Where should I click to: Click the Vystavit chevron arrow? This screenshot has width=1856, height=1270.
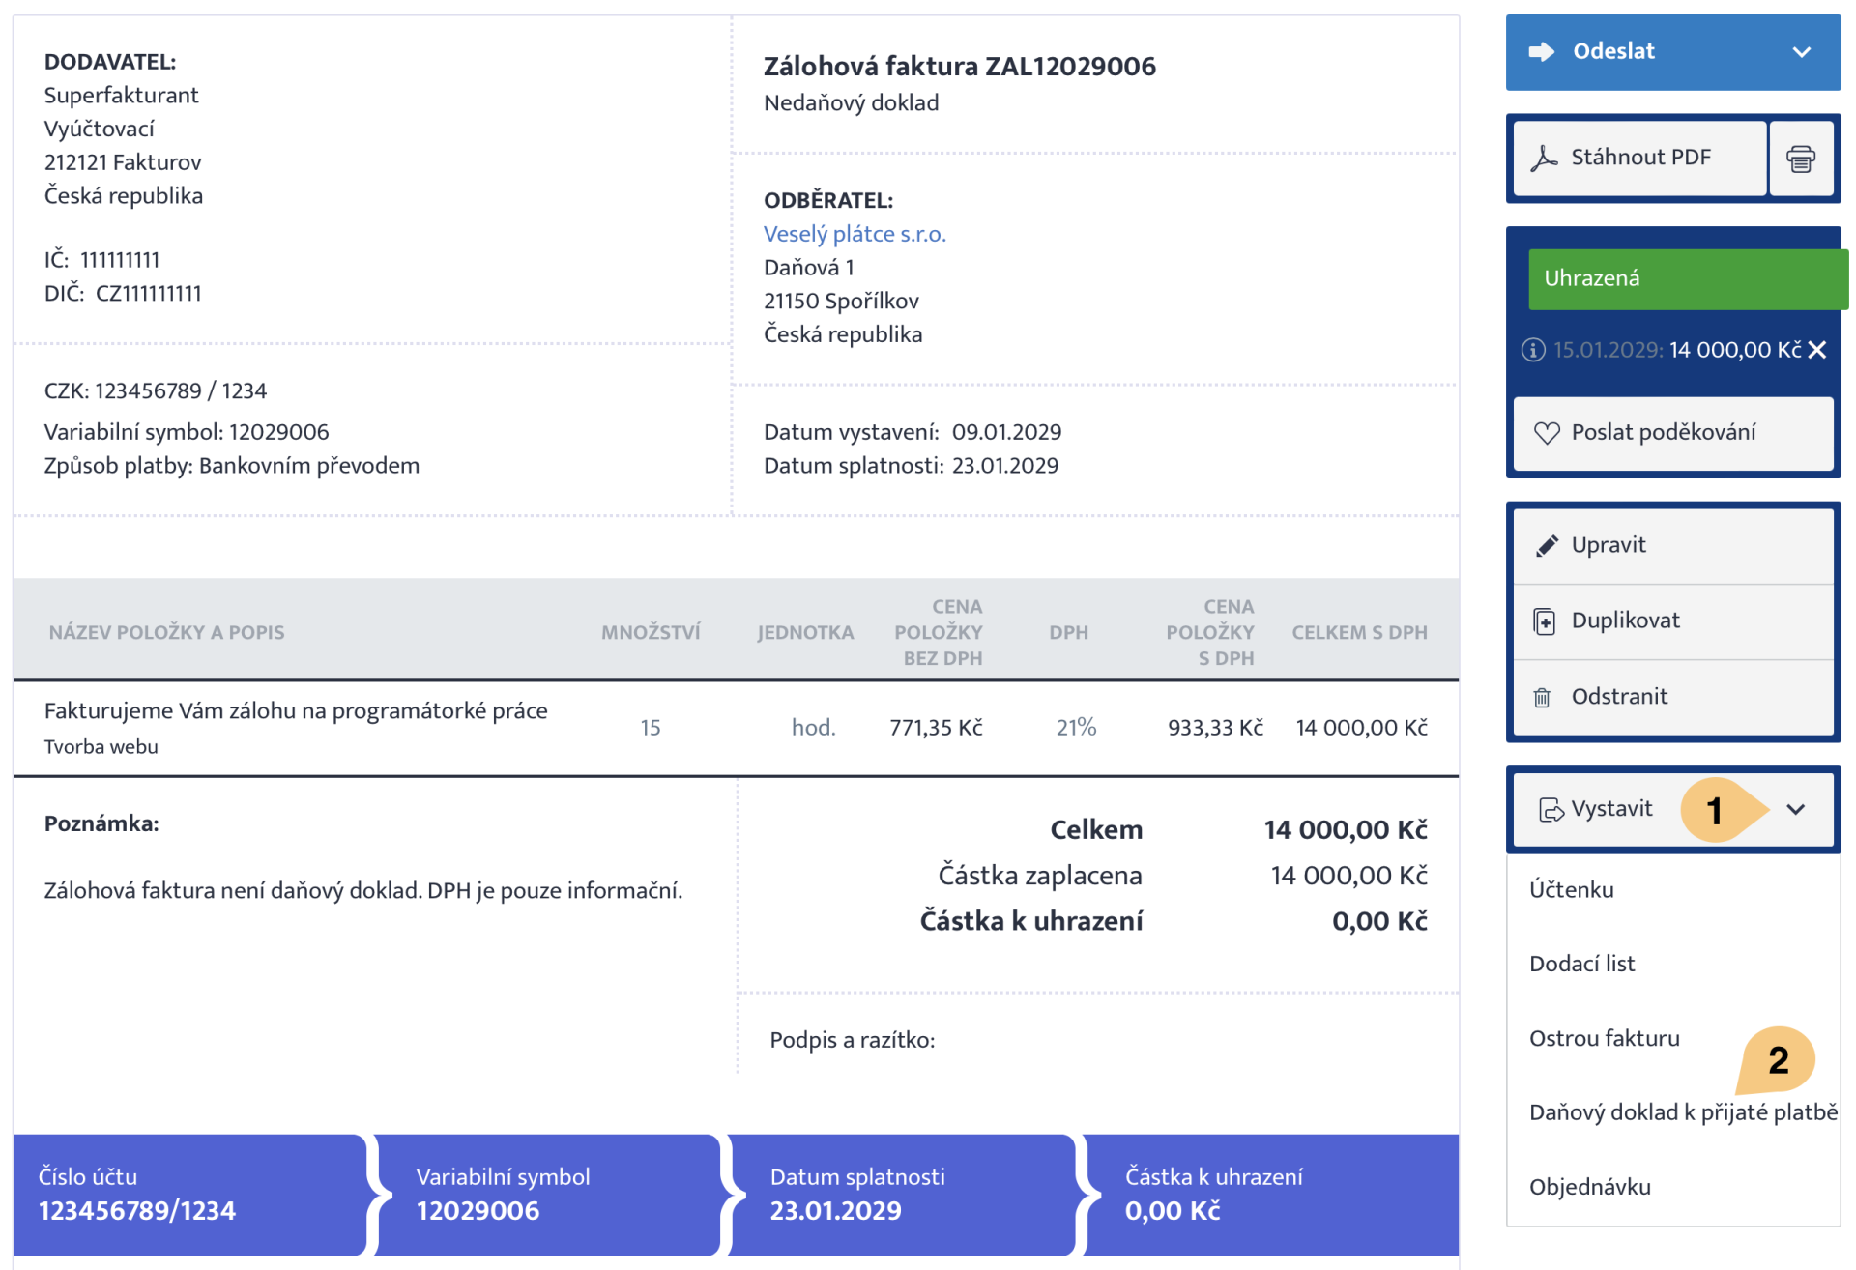coord(1795,810)
